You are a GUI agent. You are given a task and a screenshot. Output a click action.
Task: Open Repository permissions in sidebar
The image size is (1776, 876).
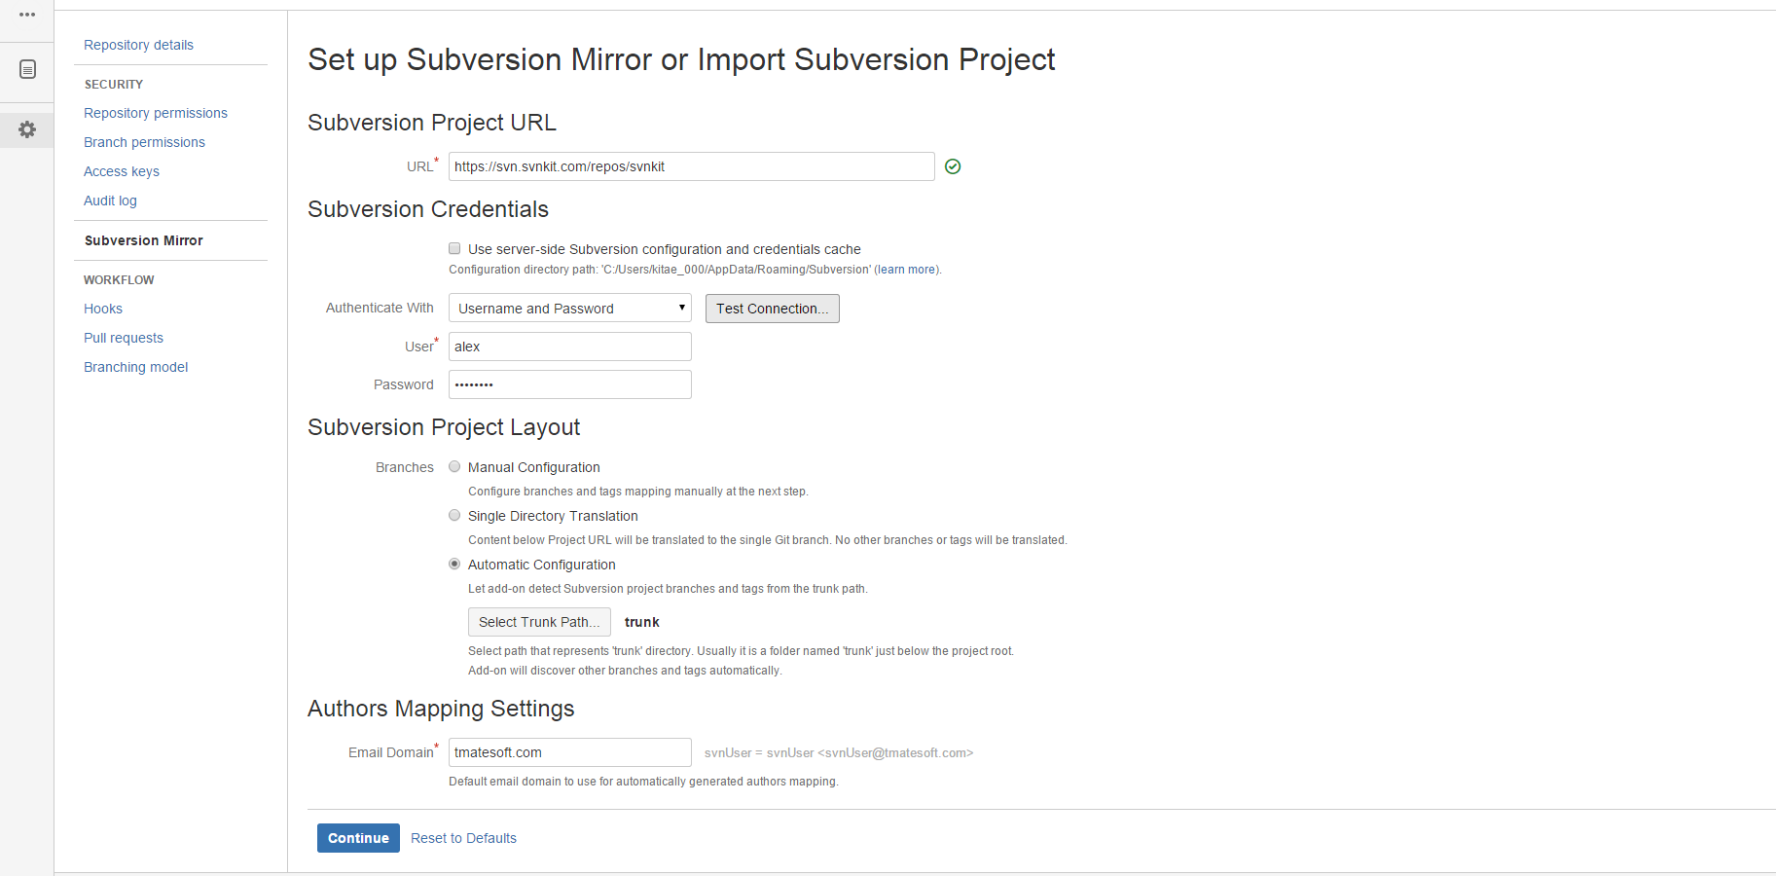click(x=156, y=113)
